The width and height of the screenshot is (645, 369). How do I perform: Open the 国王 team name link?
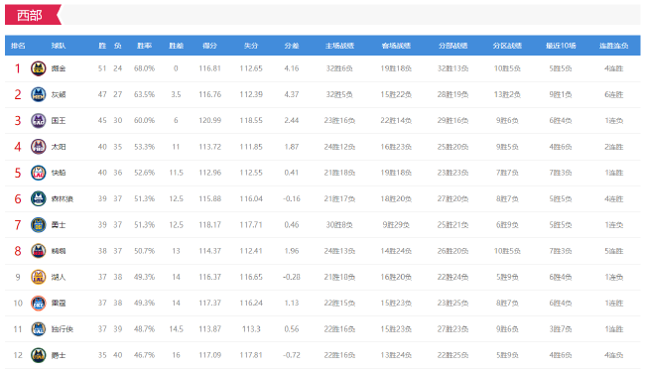tap(59, 121)
